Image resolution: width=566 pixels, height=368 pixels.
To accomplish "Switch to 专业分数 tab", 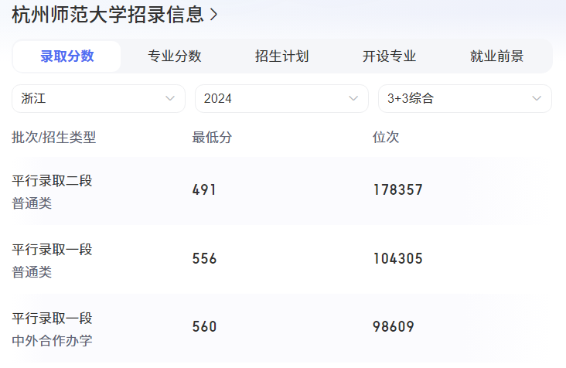I will point(174,56).
